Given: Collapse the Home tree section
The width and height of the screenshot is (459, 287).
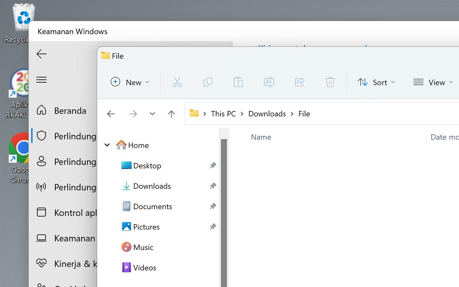Looking at the screenshot, I should pyautogui.click(x=107, y=145).
